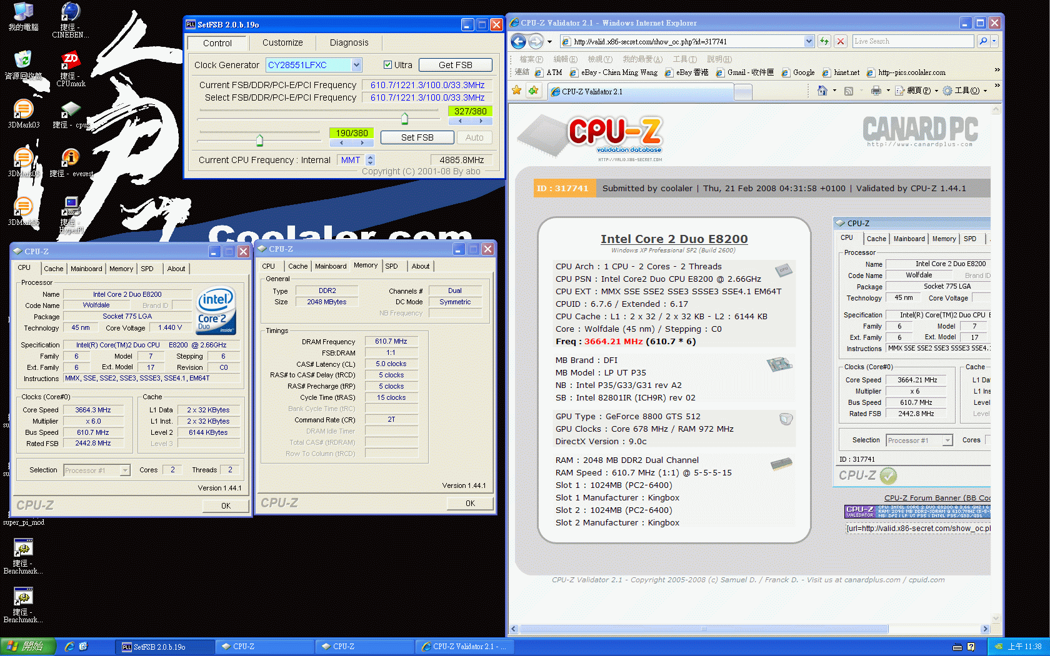Click the Get FSB button
Viewport: 1050px width, 656px height.
[x=455, y=65]
